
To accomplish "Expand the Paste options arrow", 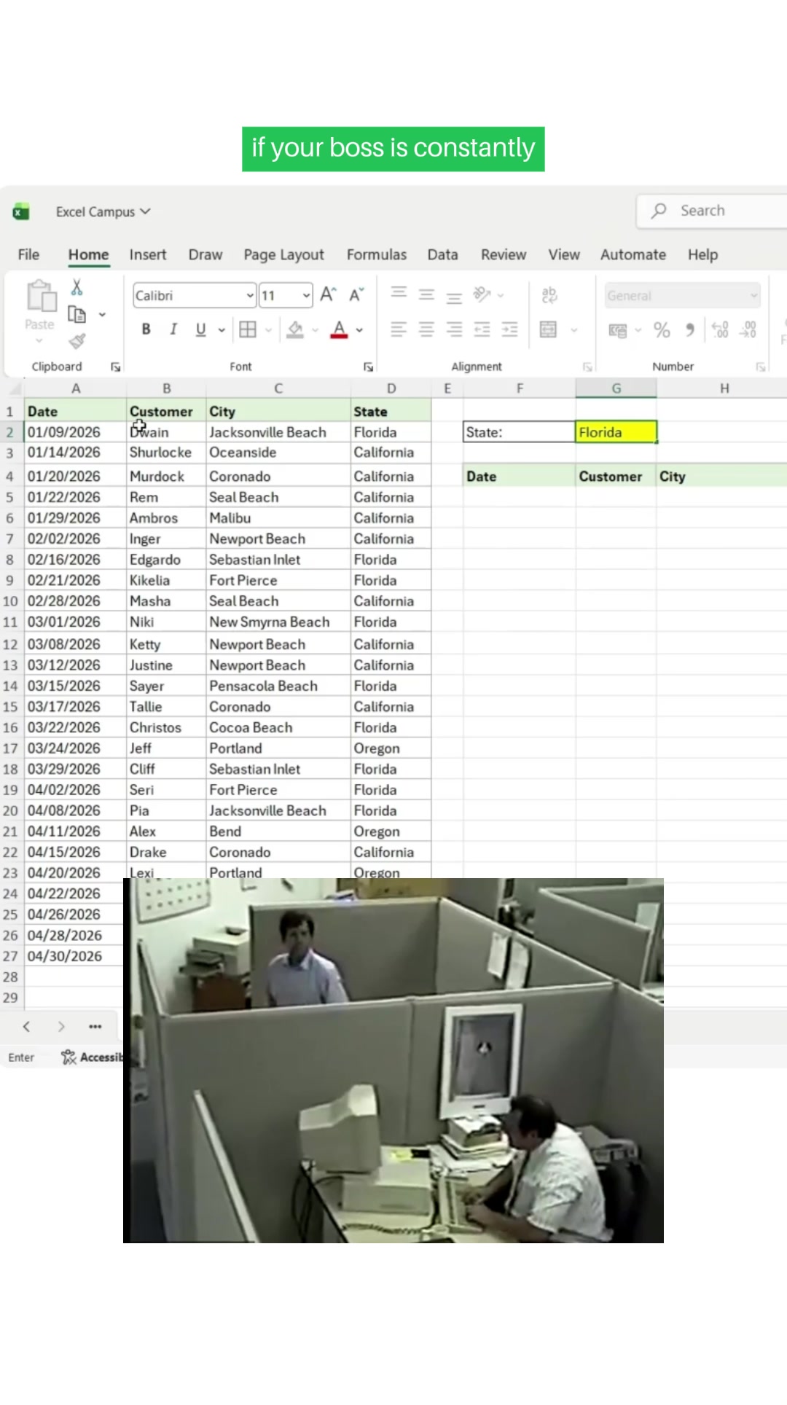I will click(39, 340).
